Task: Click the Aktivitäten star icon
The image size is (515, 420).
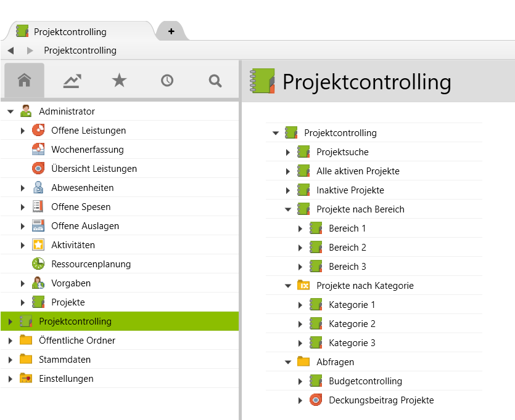Action: (39, 244)
